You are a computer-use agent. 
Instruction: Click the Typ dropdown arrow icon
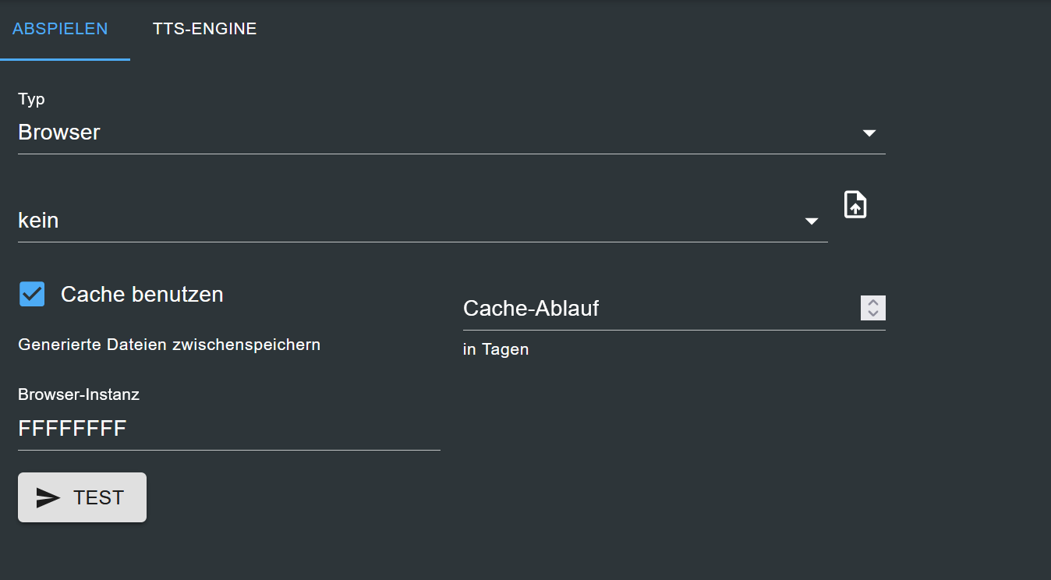869,133
